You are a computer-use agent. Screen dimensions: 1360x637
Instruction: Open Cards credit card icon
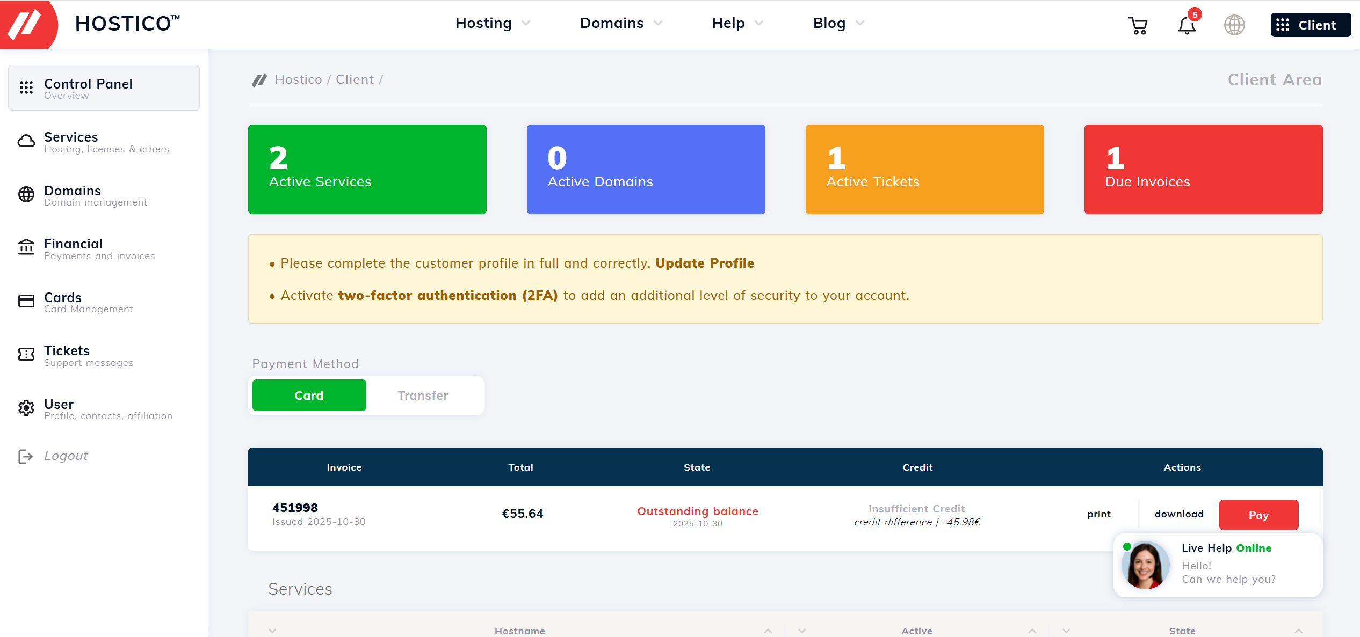point(26,301)
